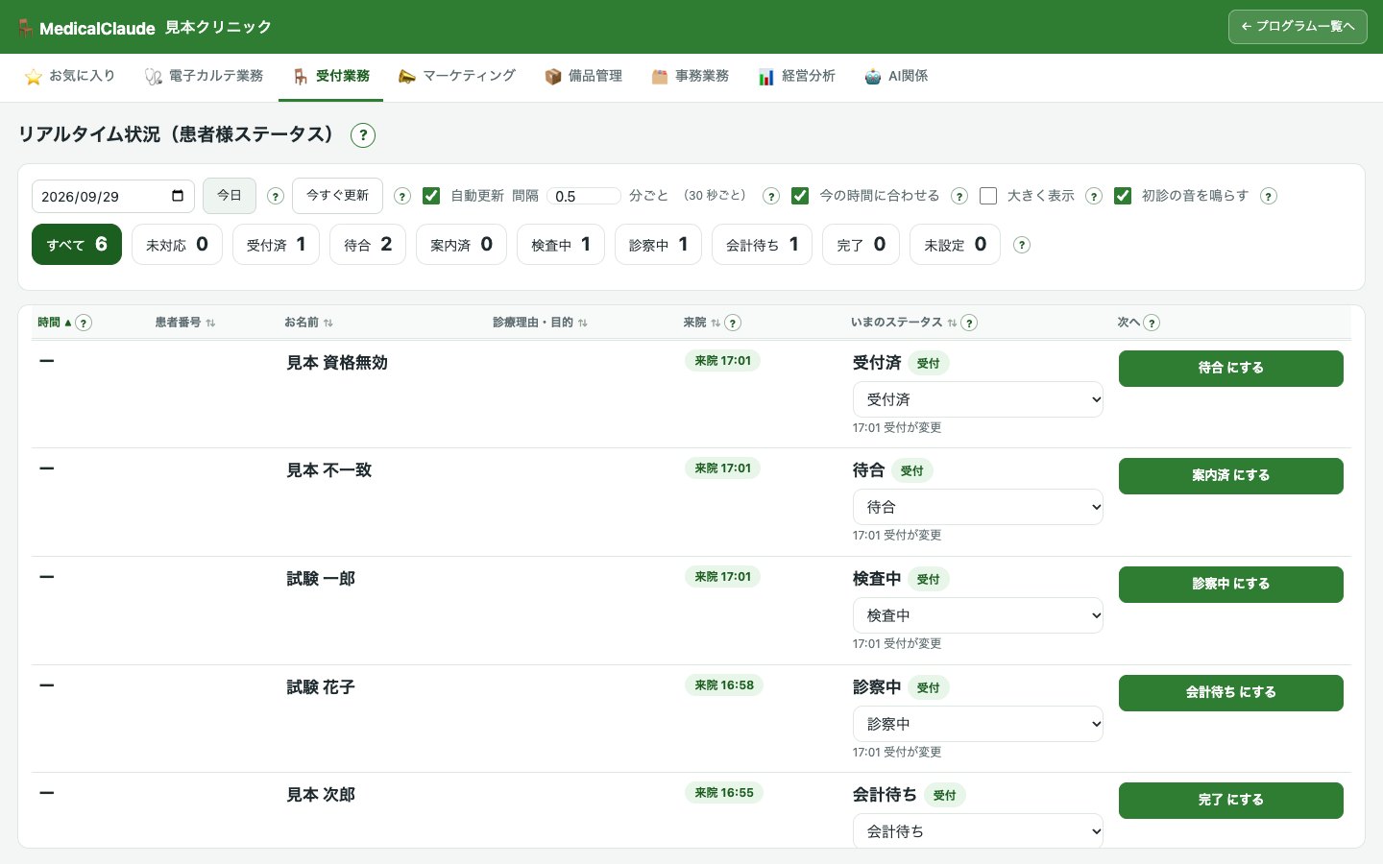This screenshot has height=864, width=1383.
Task: Click help icon next to 大きく表示
Action: [1093, 196]
